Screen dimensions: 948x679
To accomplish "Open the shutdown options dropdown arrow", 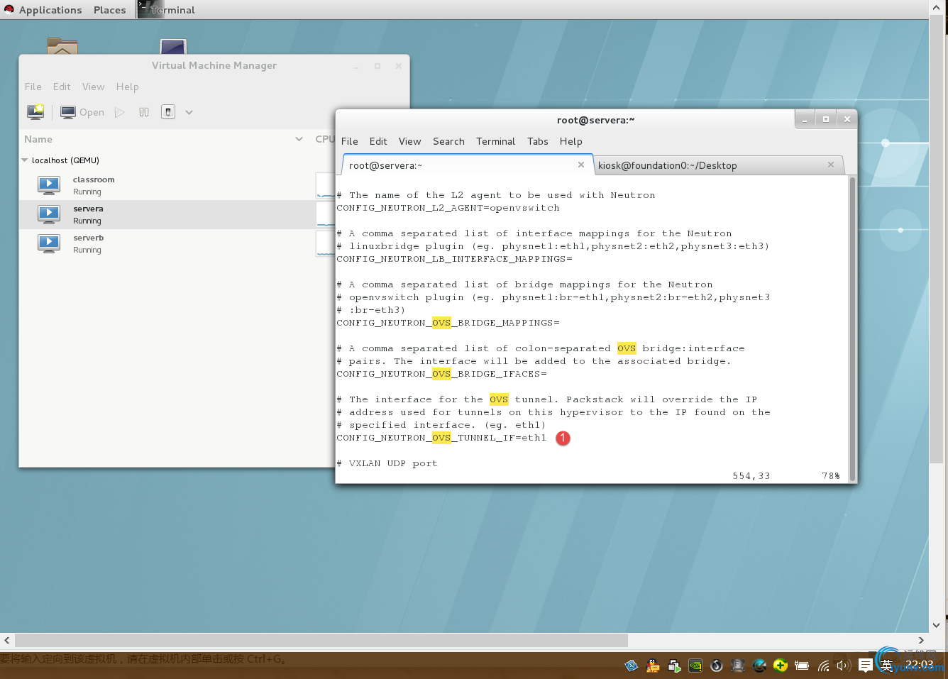I will pyautogui.click(x=189, y=112).
